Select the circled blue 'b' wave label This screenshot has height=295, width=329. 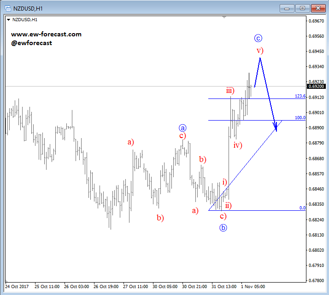223,227
